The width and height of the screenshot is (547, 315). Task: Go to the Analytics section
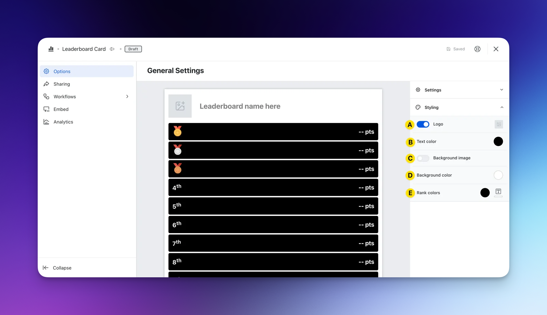click(63, 122)
